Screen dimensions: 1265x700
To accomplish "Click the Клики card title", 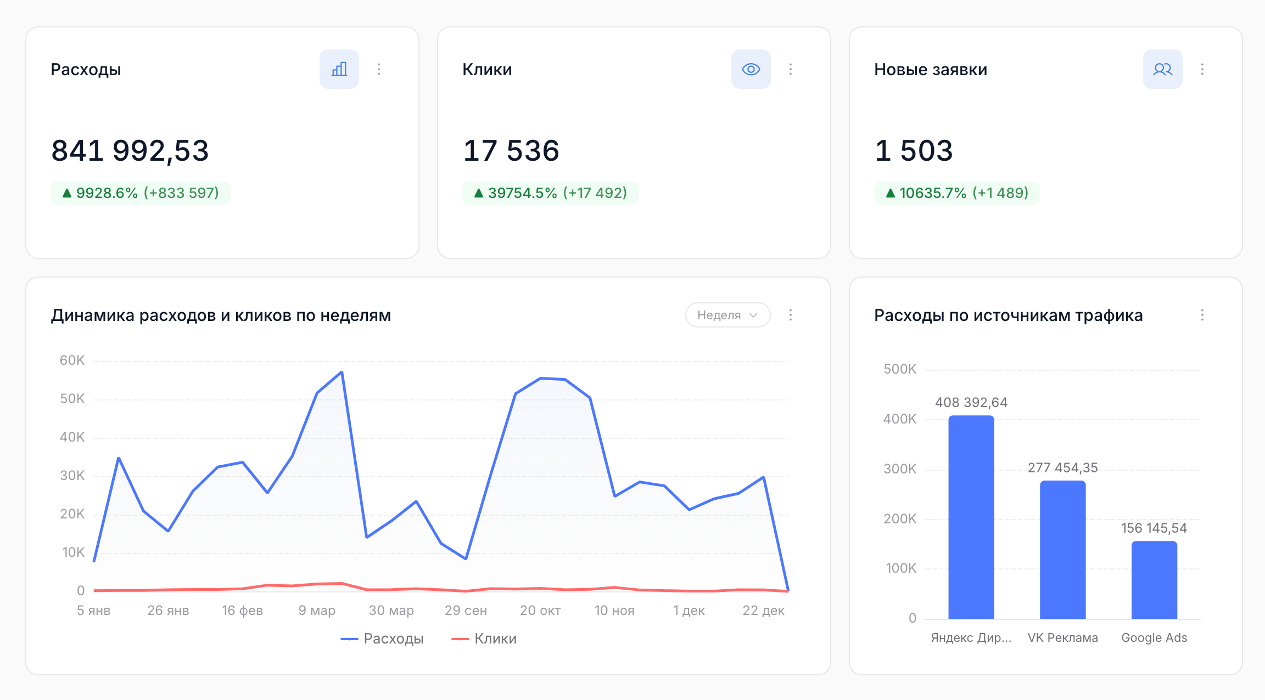I will 487,70.
